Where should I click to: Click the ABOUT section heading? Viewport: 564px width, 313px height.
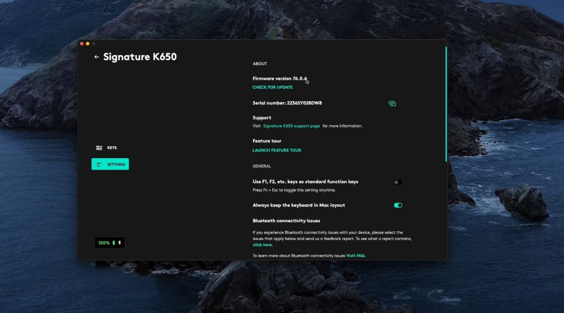click(x=259, y=64)
